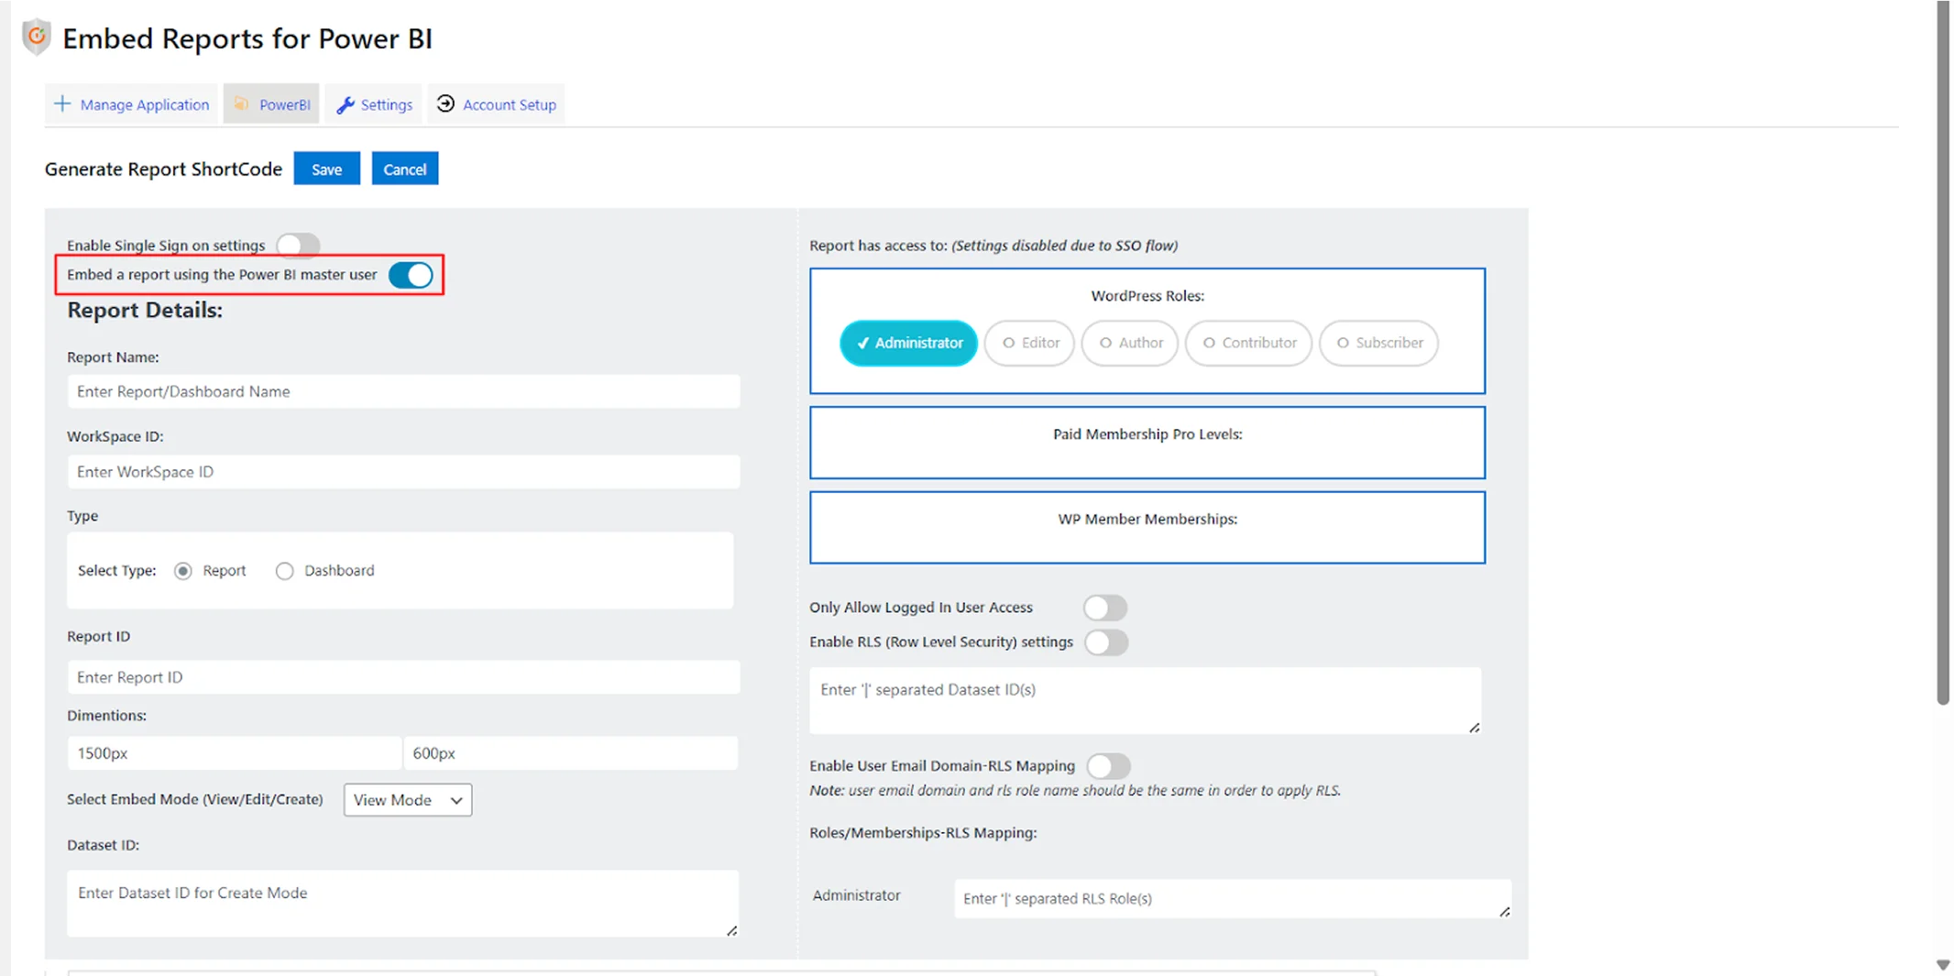1954x976 pixels.
Task: Click the PowerBI tab's orange icon
Action: click(242, 104)
